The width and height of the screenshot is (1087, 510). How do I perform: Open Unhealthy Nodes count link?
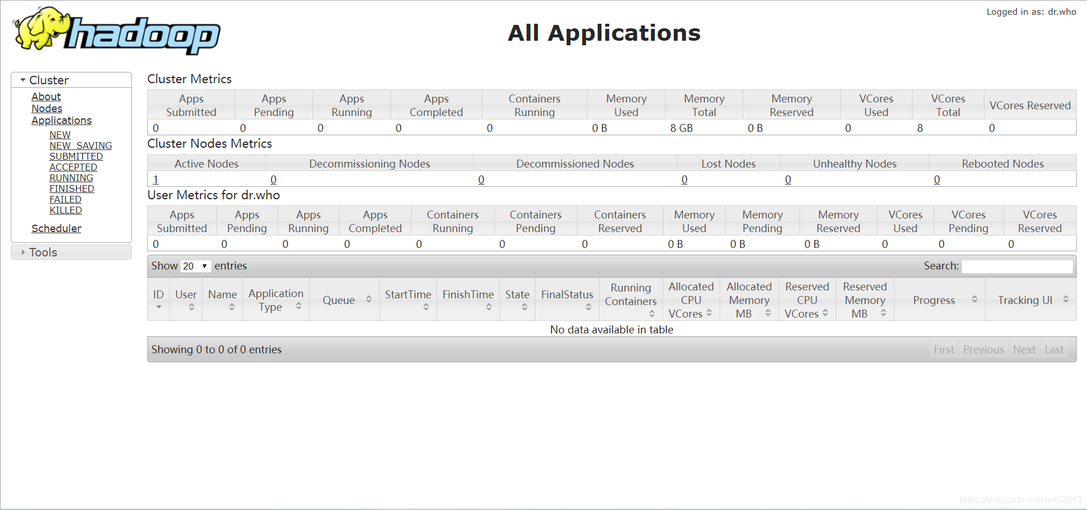click(x=788, y=179)
